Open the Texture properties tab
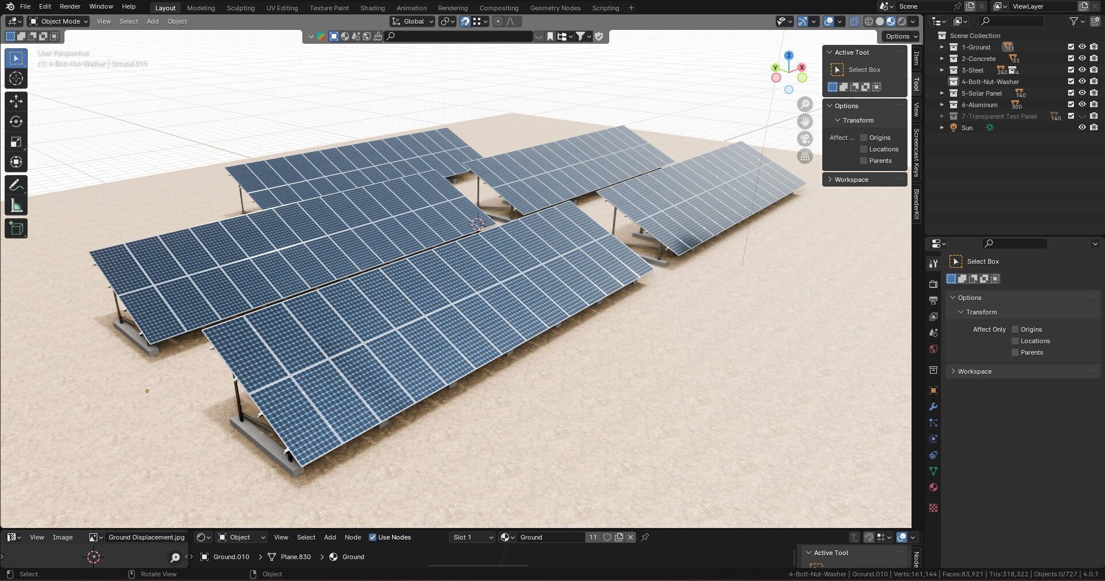 tap(933, 508)
